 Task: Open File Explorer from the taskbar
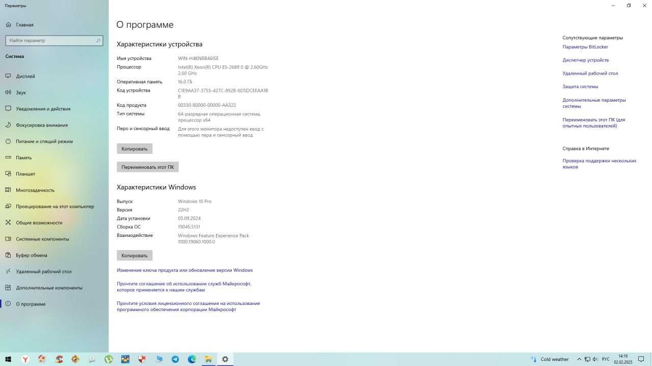click(x=208, y=359)
